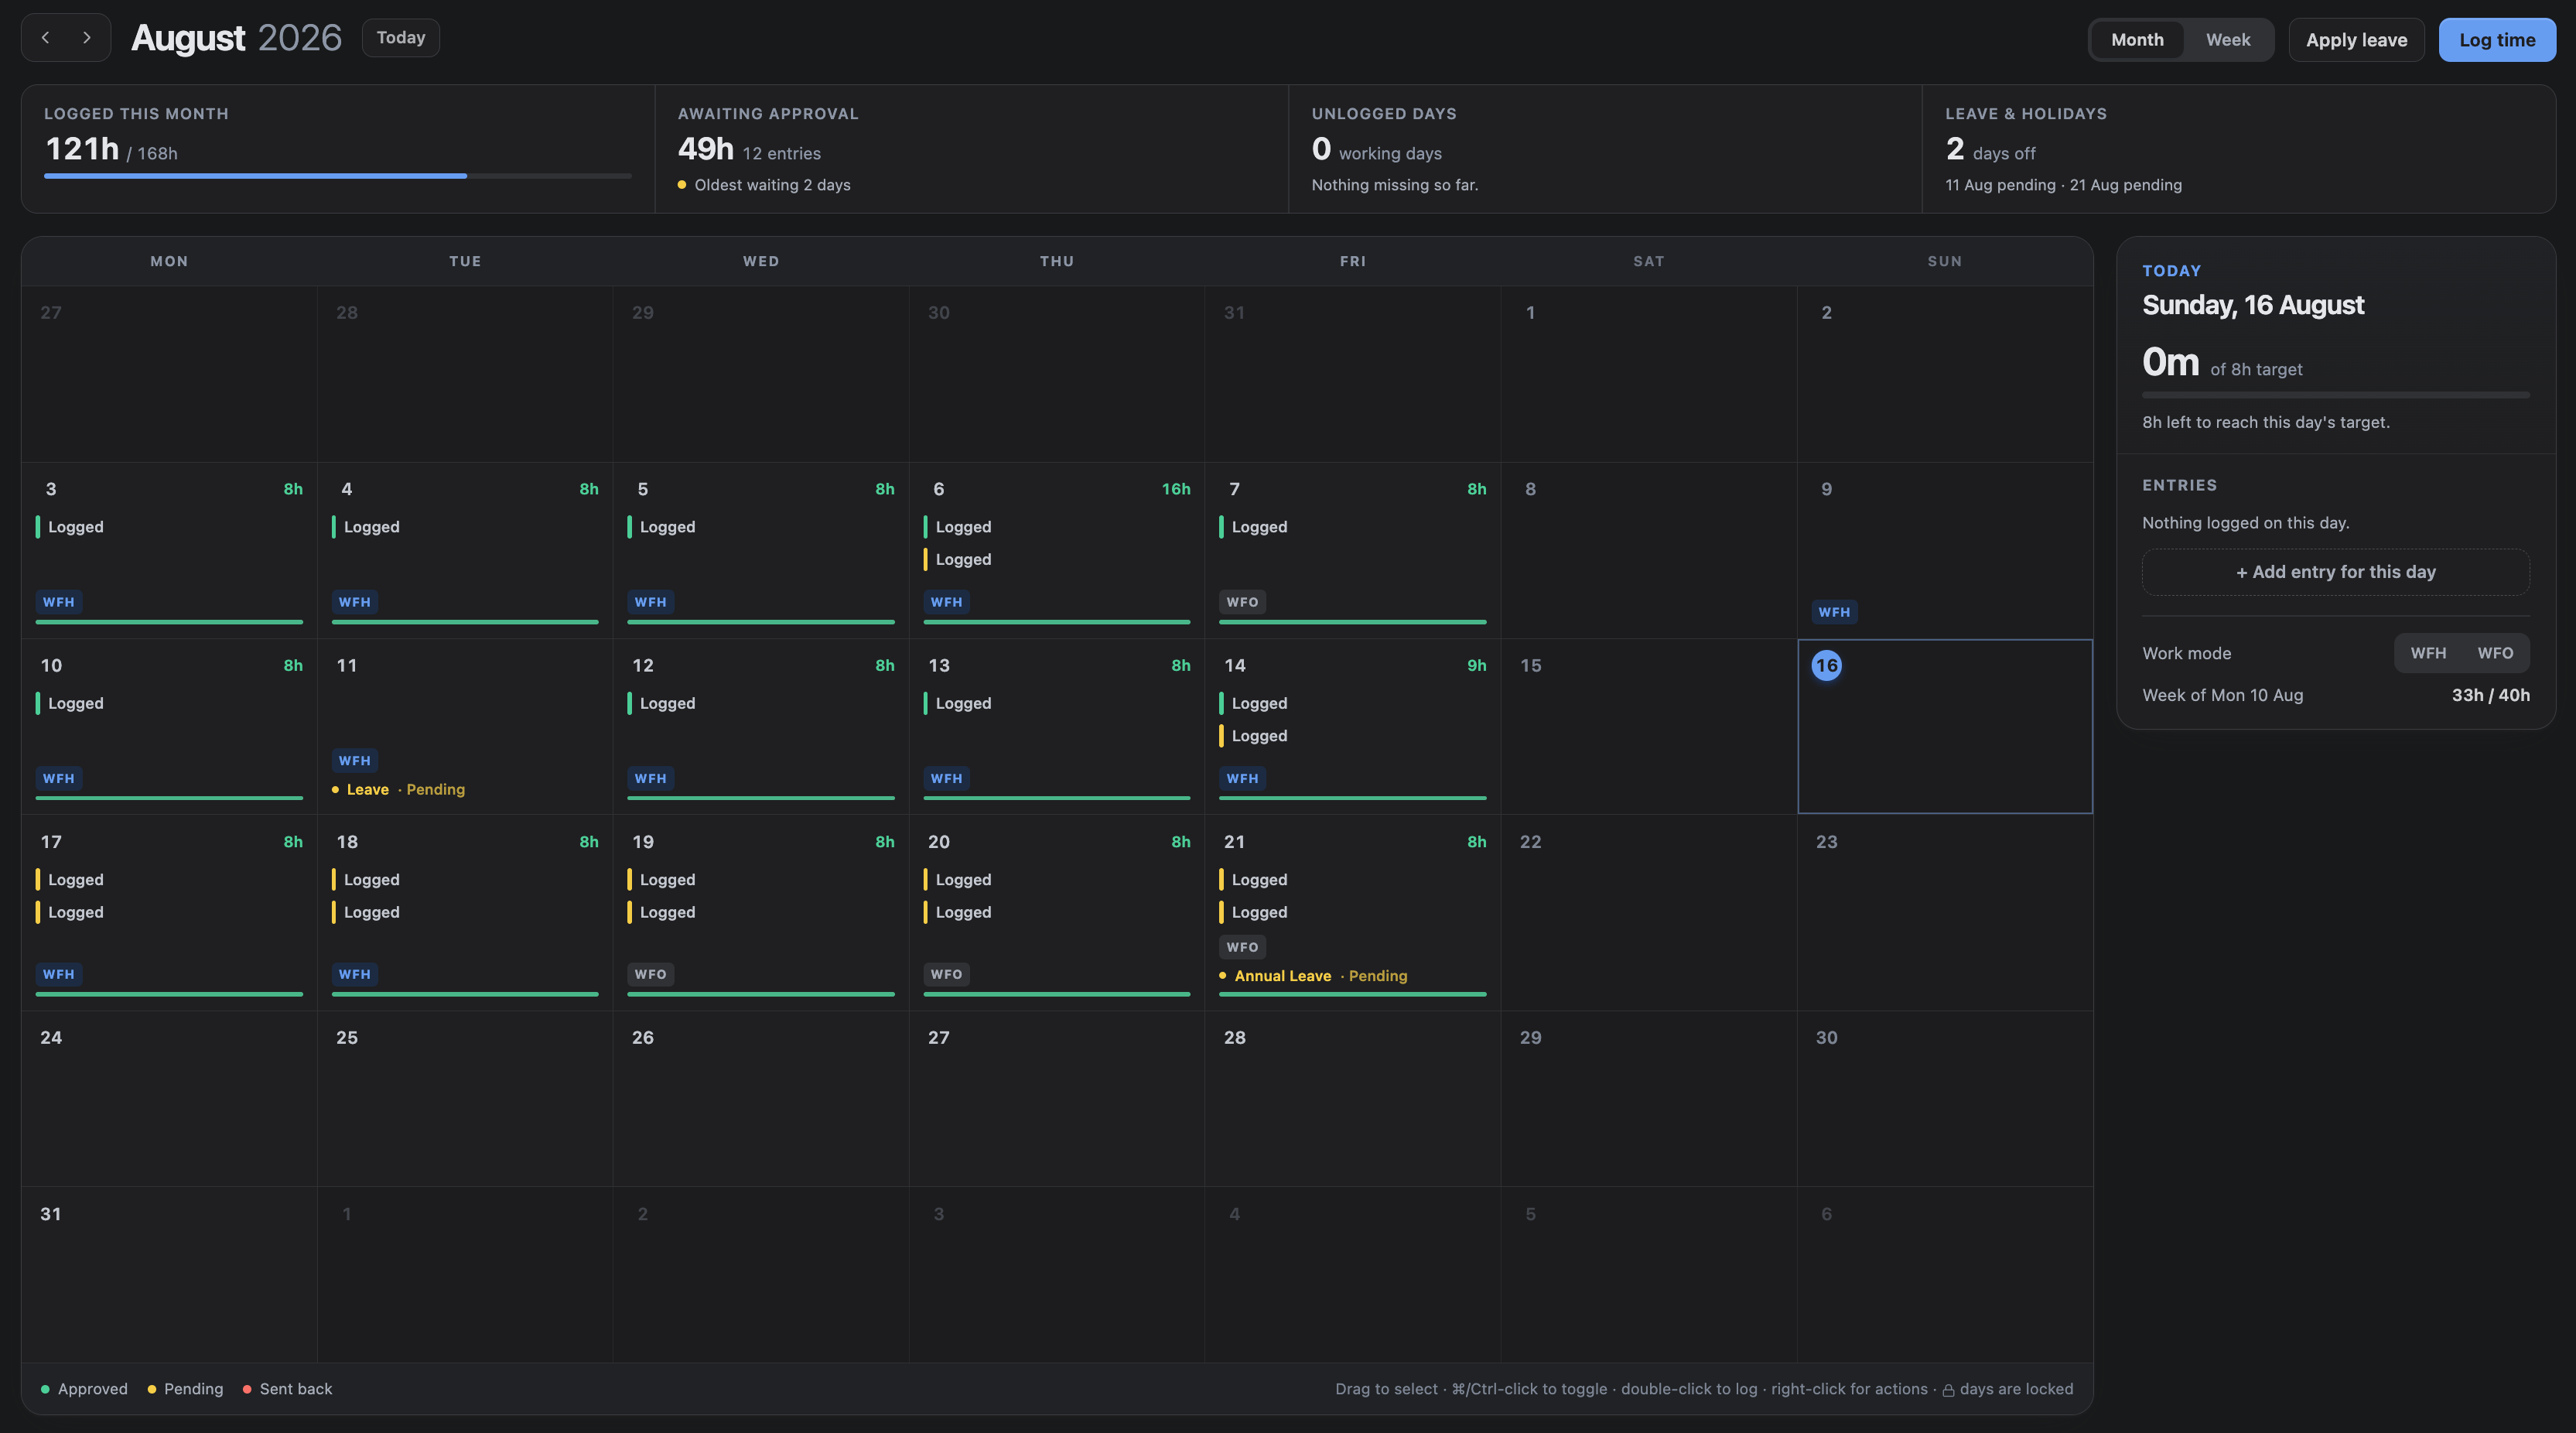2576x1433 pixels.
Task: Click the WFH badge on 13 August
Action: [946, 778]
